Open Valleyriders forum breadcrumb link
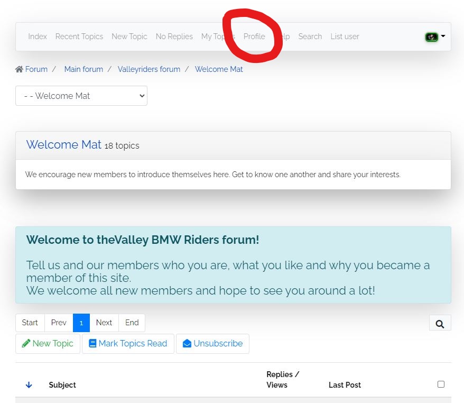 [149, 69]
